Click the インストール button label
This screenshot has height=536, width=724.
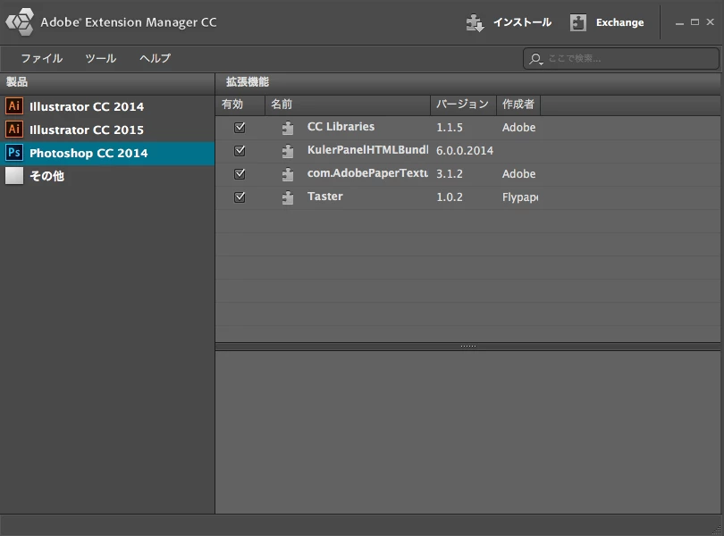522,22
